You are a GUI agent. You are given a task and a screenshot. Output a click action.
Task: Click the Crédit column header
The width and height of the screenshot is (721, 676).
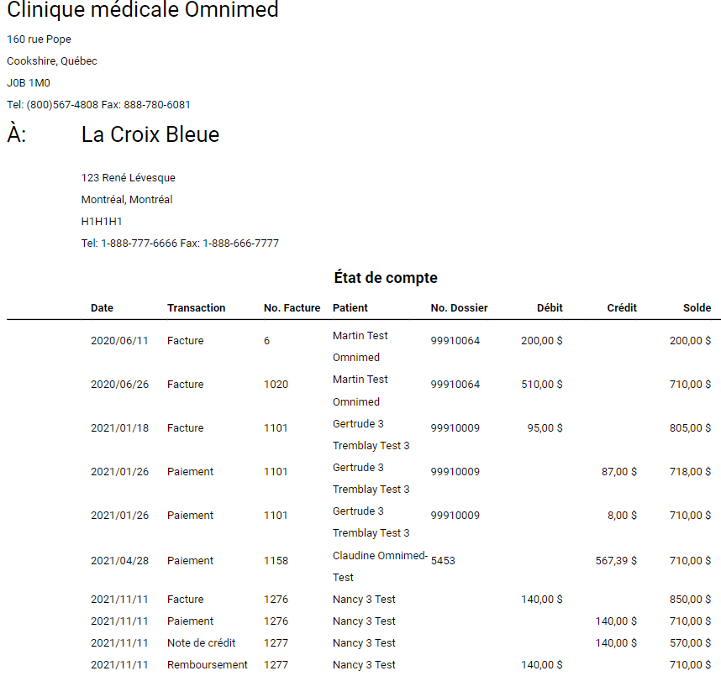tap(621, 308)
